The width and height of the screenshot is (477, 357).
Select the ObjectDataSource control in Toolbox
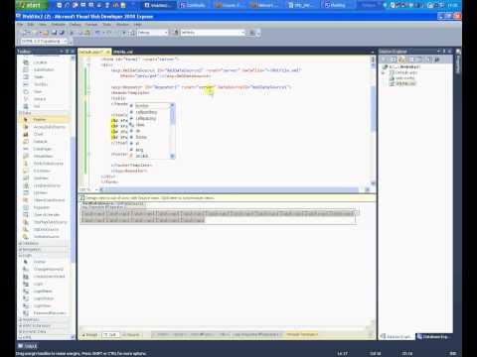(x=49, y=200)
